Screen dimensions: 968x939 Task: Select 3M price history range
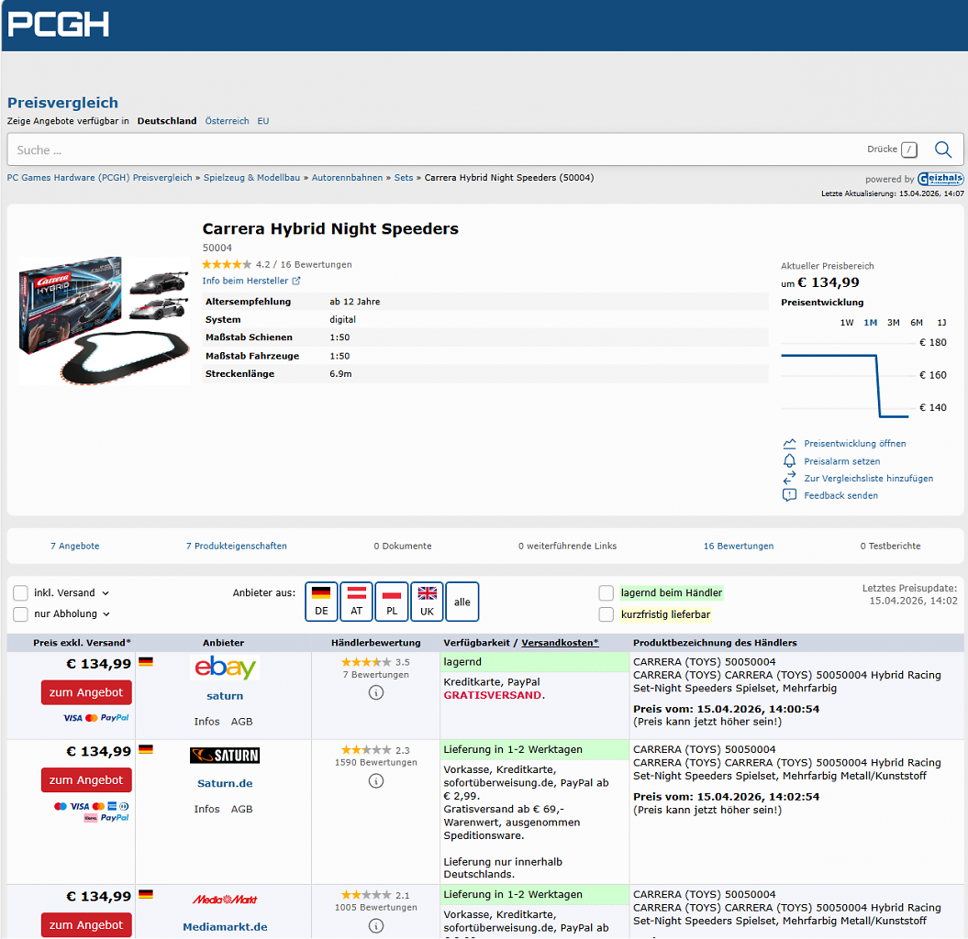[894, 323]
